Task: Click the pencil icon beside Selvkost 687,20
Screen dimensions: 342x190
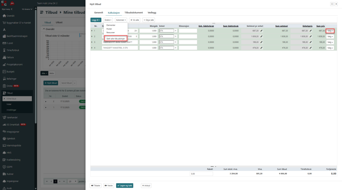Action: (262, 31)
